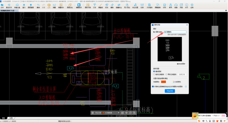The height and width of the screenshot is (123, 228).
Task: Switch to the 布局1 layout tab
Action: [x=12, y=118]
